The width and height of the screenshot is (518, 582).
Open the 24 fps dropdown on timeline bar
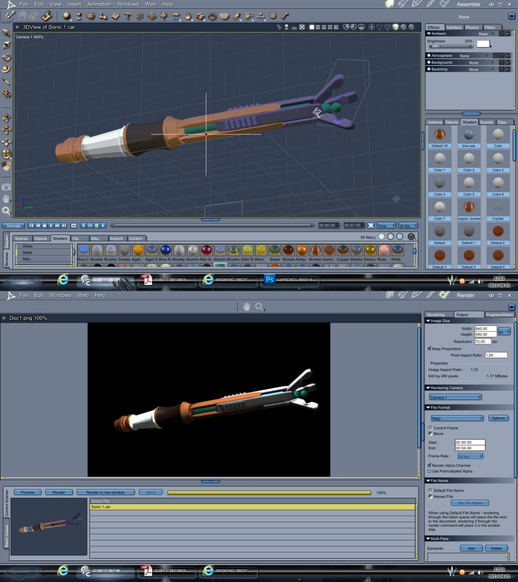click(x=408, y=225)
